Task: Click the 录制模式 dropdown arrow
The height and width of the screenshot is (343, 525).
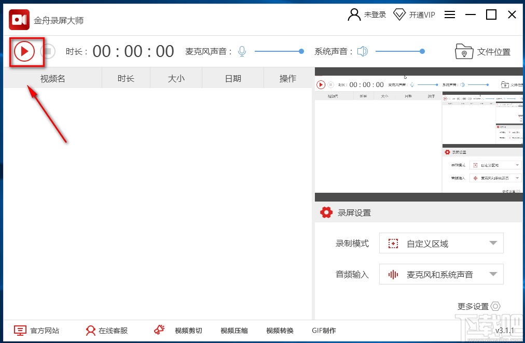Action: pos(493,243)
